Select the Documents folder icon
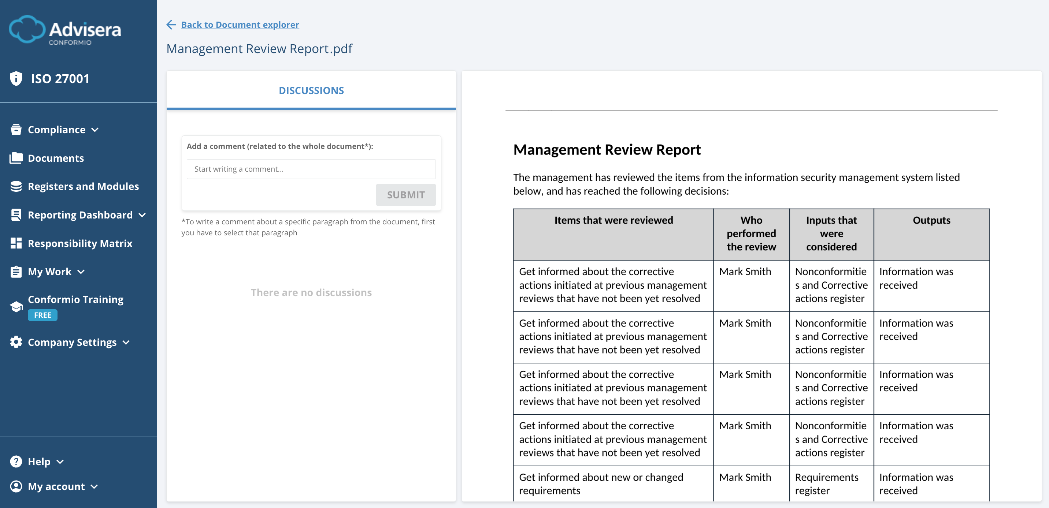Viewport: 1049px width, 508px height. pos(16,158)
